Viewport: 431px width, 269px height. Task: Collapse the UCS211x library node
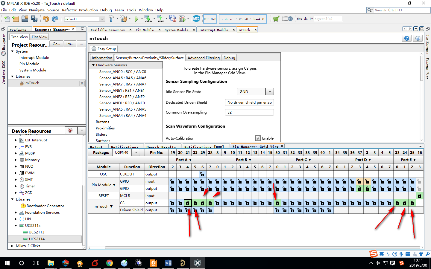point(16,226)
